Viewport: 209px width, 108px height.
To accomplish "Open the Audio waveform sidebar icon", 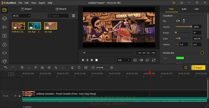I will [4, 27].
